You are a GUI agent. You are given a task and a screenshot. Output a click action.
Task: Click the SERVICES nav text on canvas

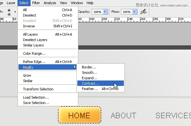click(x=173, y=115)
